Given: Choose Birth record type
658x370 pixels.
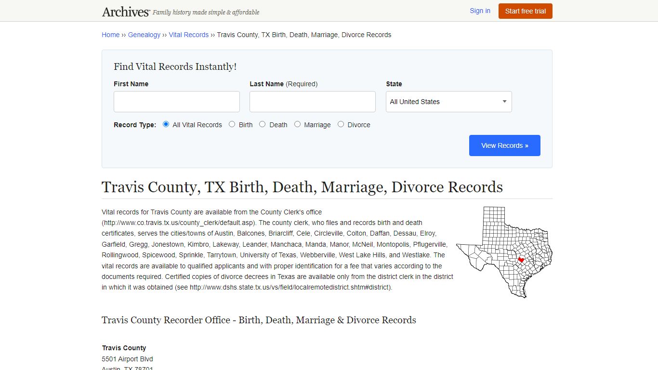Looking at the screenshot, I should coord(232,124).
